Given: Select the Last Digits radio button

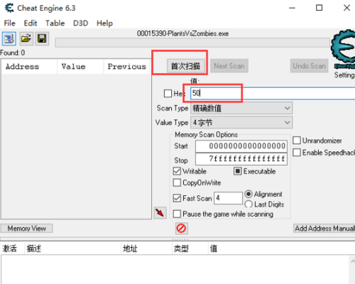Looking at the screenshot, I should (x=248, y=204).
